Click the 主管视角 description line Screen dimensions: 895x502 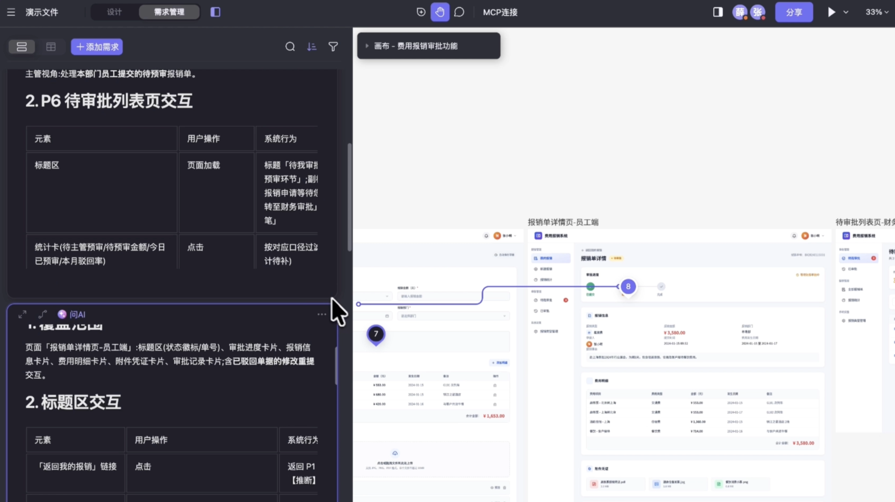click(111, 74)
